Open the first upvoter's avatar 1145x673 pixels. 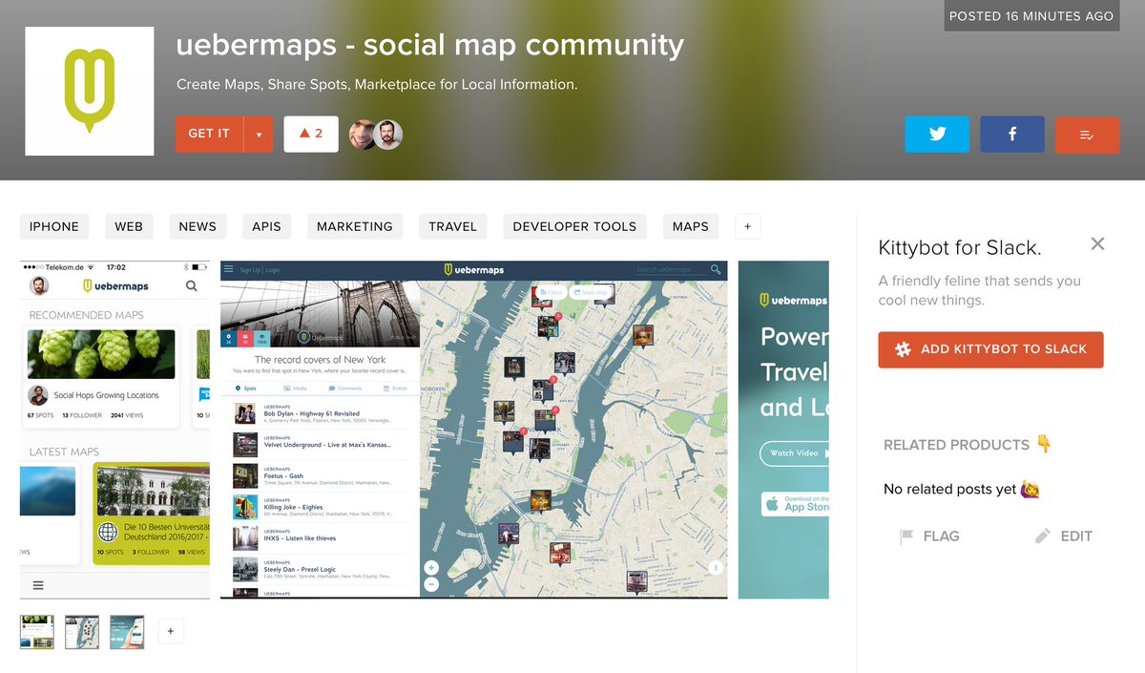click(x=363, y=135)
